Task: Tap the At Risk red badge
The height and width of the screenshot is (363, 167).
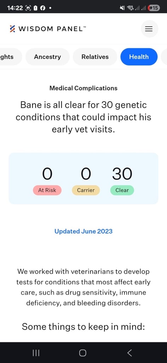Action: [x=47, y=190]
